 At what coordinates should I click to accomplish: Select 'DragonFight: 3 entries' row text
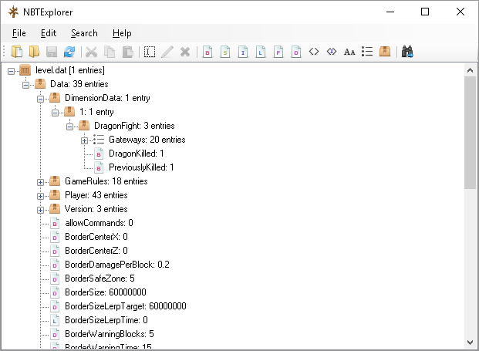point(134,126)
